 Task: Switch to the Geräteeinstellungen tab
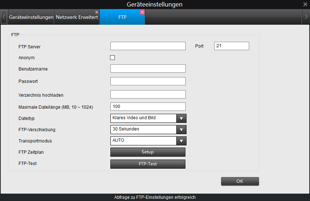coord(31,17)
